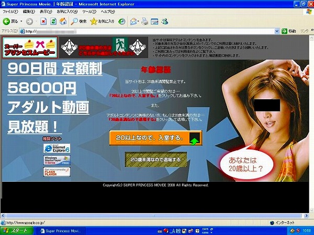Image resolution: width=314 pixels, height=235 pixels.
Task: Open the Start (スタート) button
Action: [x=16, y=231]
